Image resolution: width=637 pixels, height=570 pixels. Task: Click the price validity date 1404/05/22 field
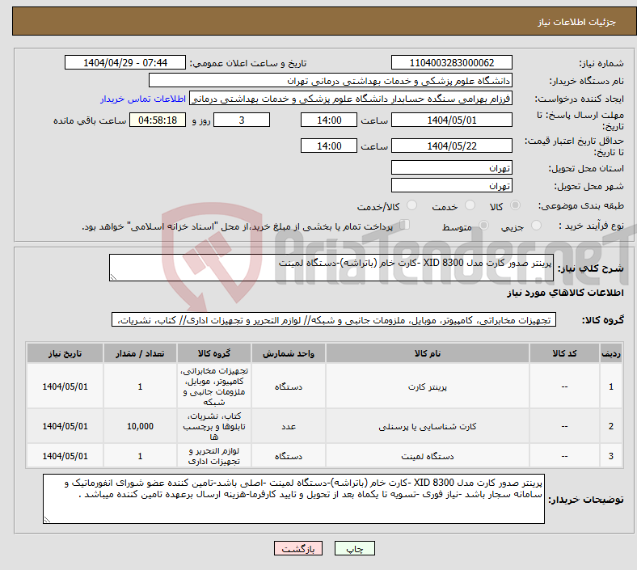[451, 146]
